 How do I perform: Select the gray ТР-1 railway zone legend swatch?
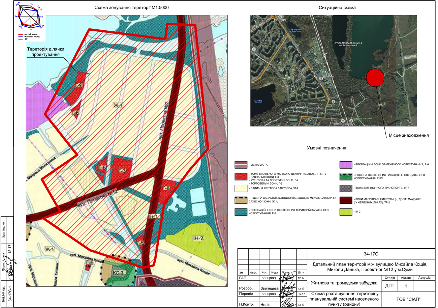(345, 188)
